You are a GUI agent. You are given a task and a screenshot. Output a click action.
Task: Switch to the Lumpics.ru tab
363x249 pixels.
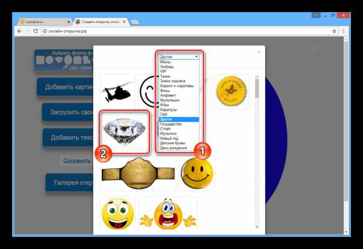[44, 22]
